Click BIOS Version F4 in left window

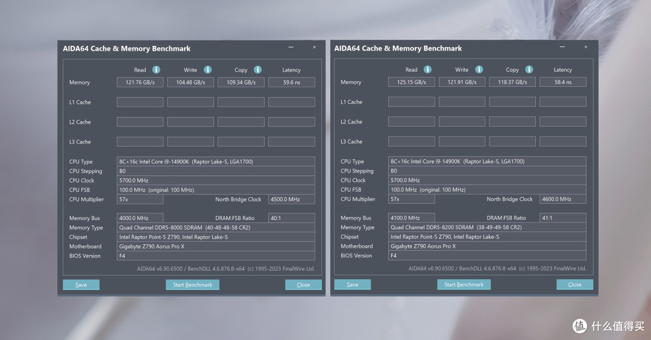click(216, 256)
